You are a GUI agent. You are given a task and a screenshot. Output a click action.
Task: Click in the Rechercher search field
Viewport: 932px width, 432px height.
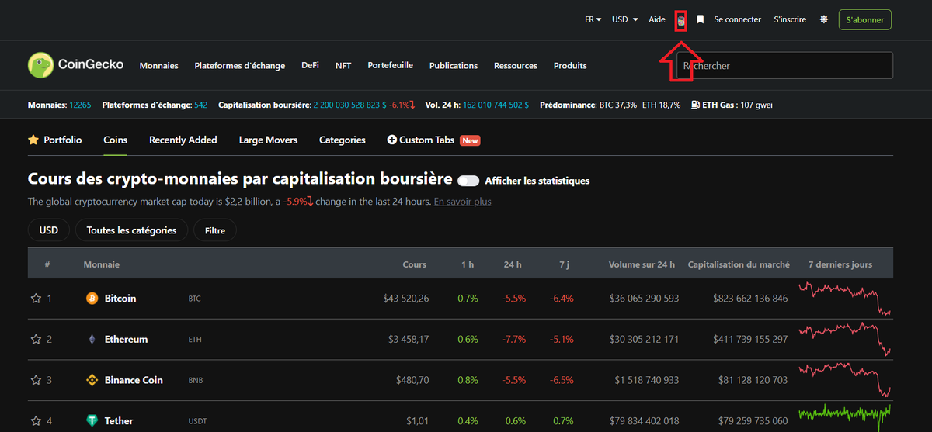click(785, 66)
